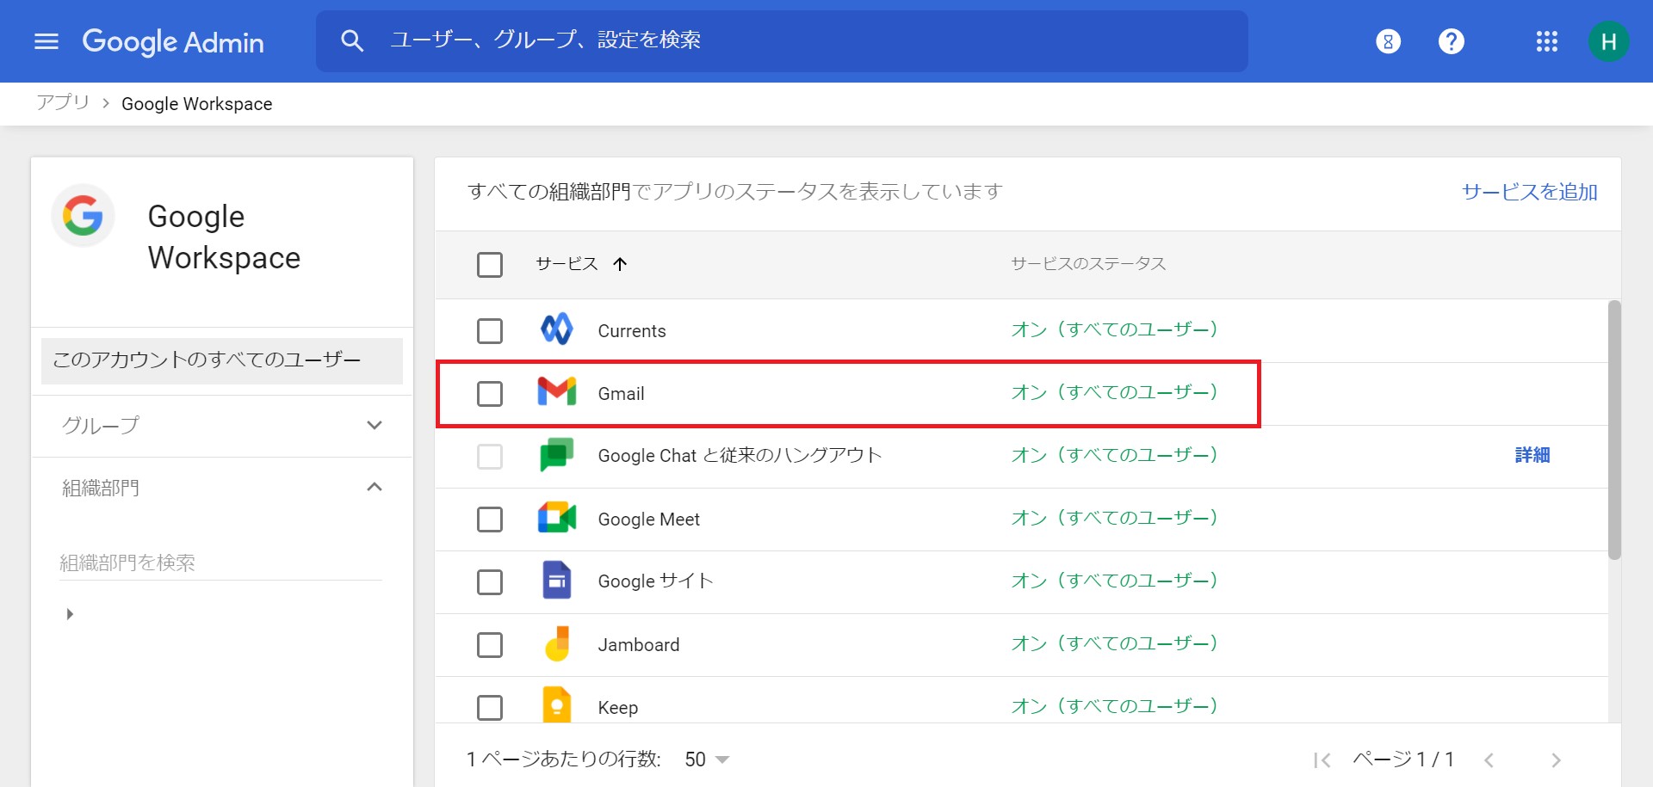This screenshot has height=787, width=1653.
Task: Click the Google Admin logo
Action: pyautogui.click(x=173, y=41)
